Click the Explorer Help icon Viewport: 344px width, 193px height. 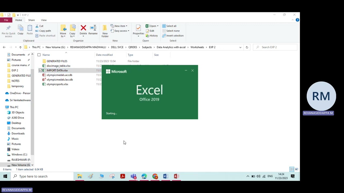[297, 20]
